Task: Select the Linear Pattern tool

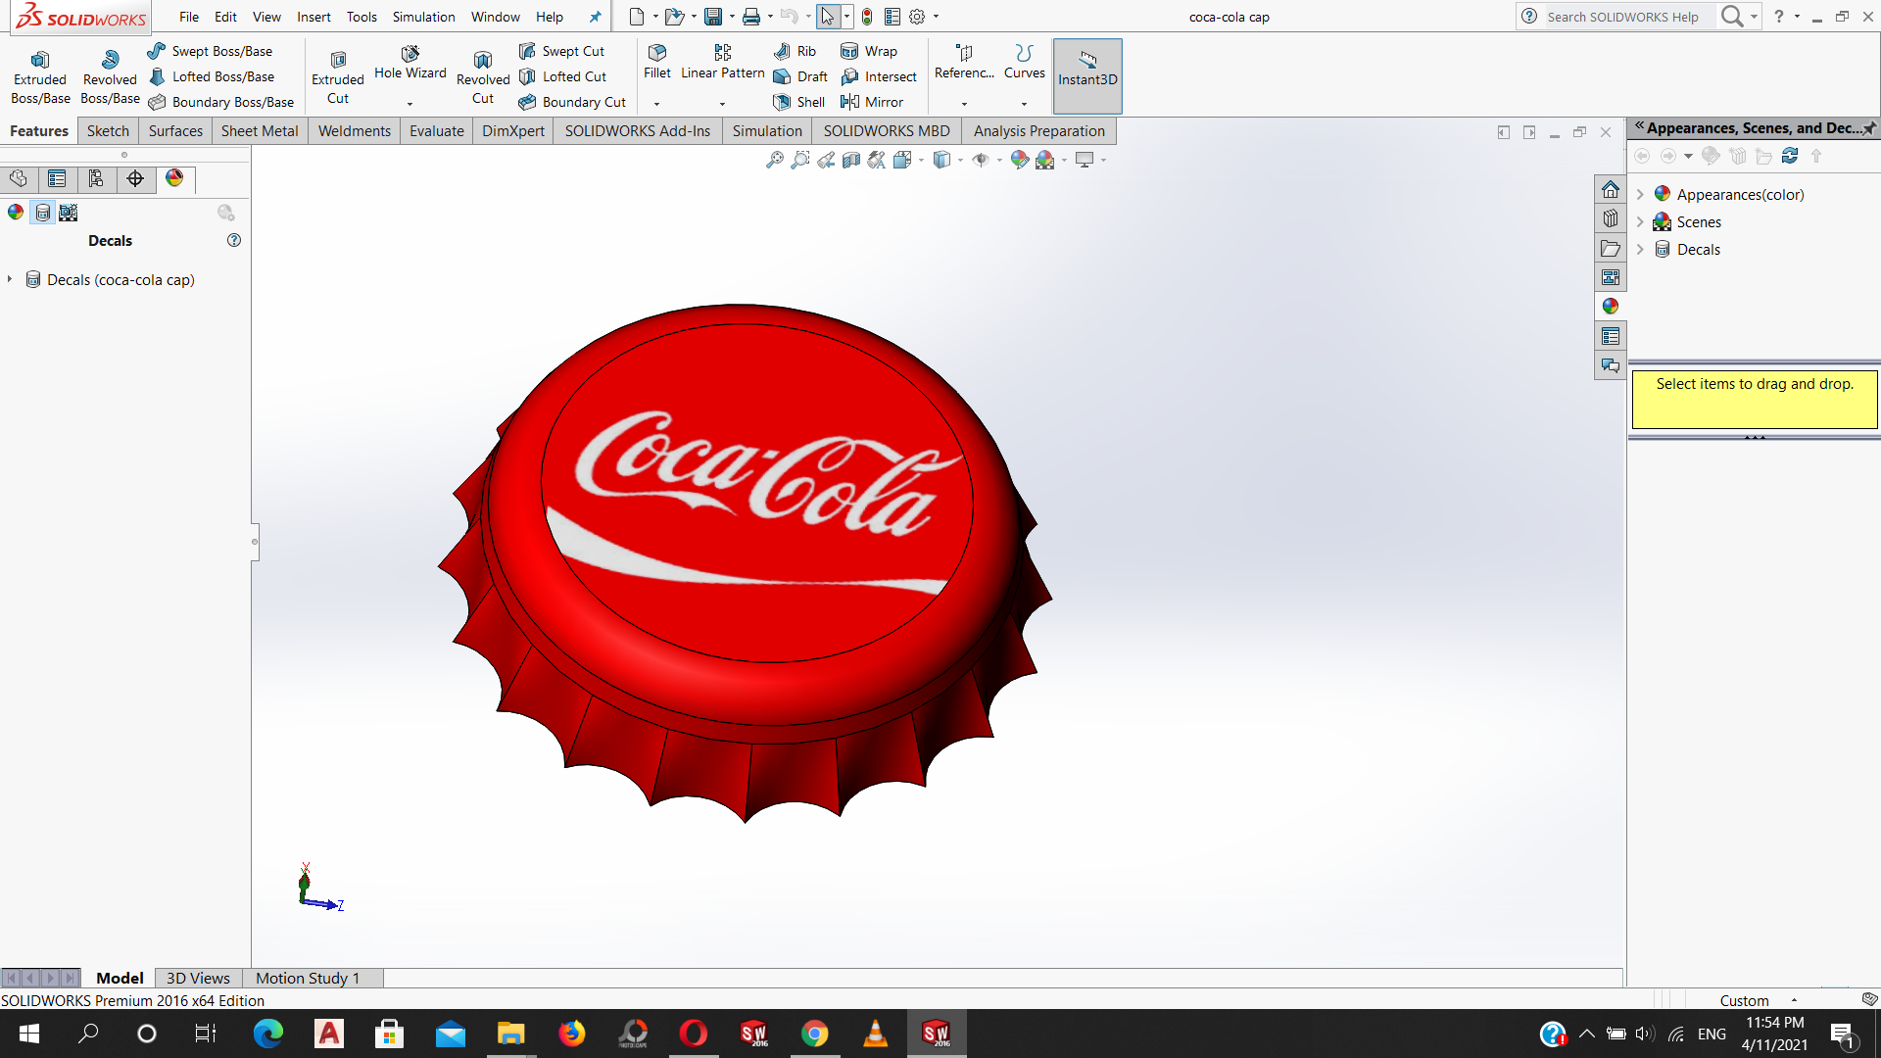Action: tap(723, 63)
